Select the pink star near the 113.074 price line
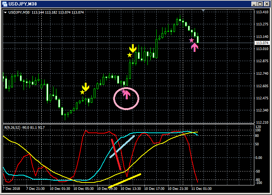 [191, 40]
